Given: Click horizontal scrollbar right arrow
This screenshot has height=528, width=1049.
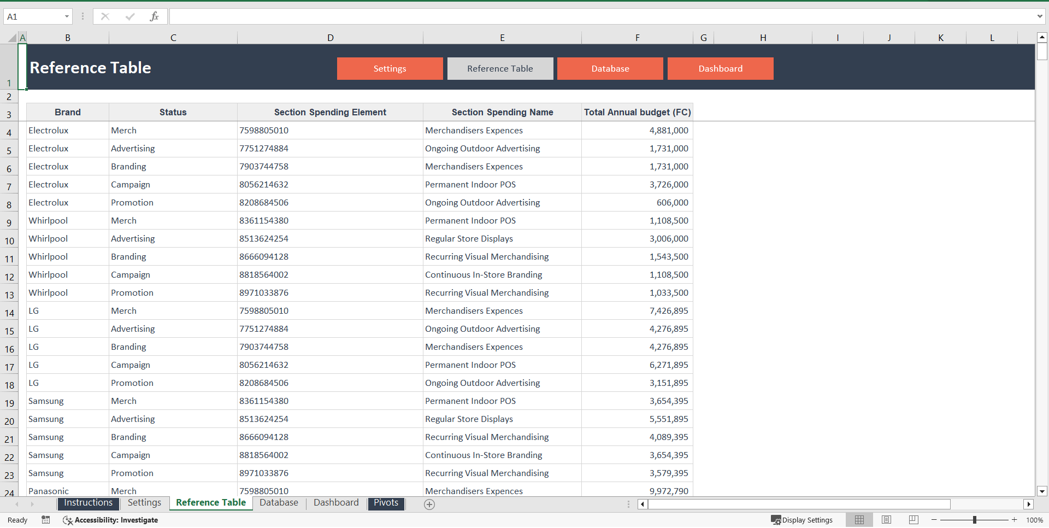Looking at the screenshot, I should pos(1029,504).
